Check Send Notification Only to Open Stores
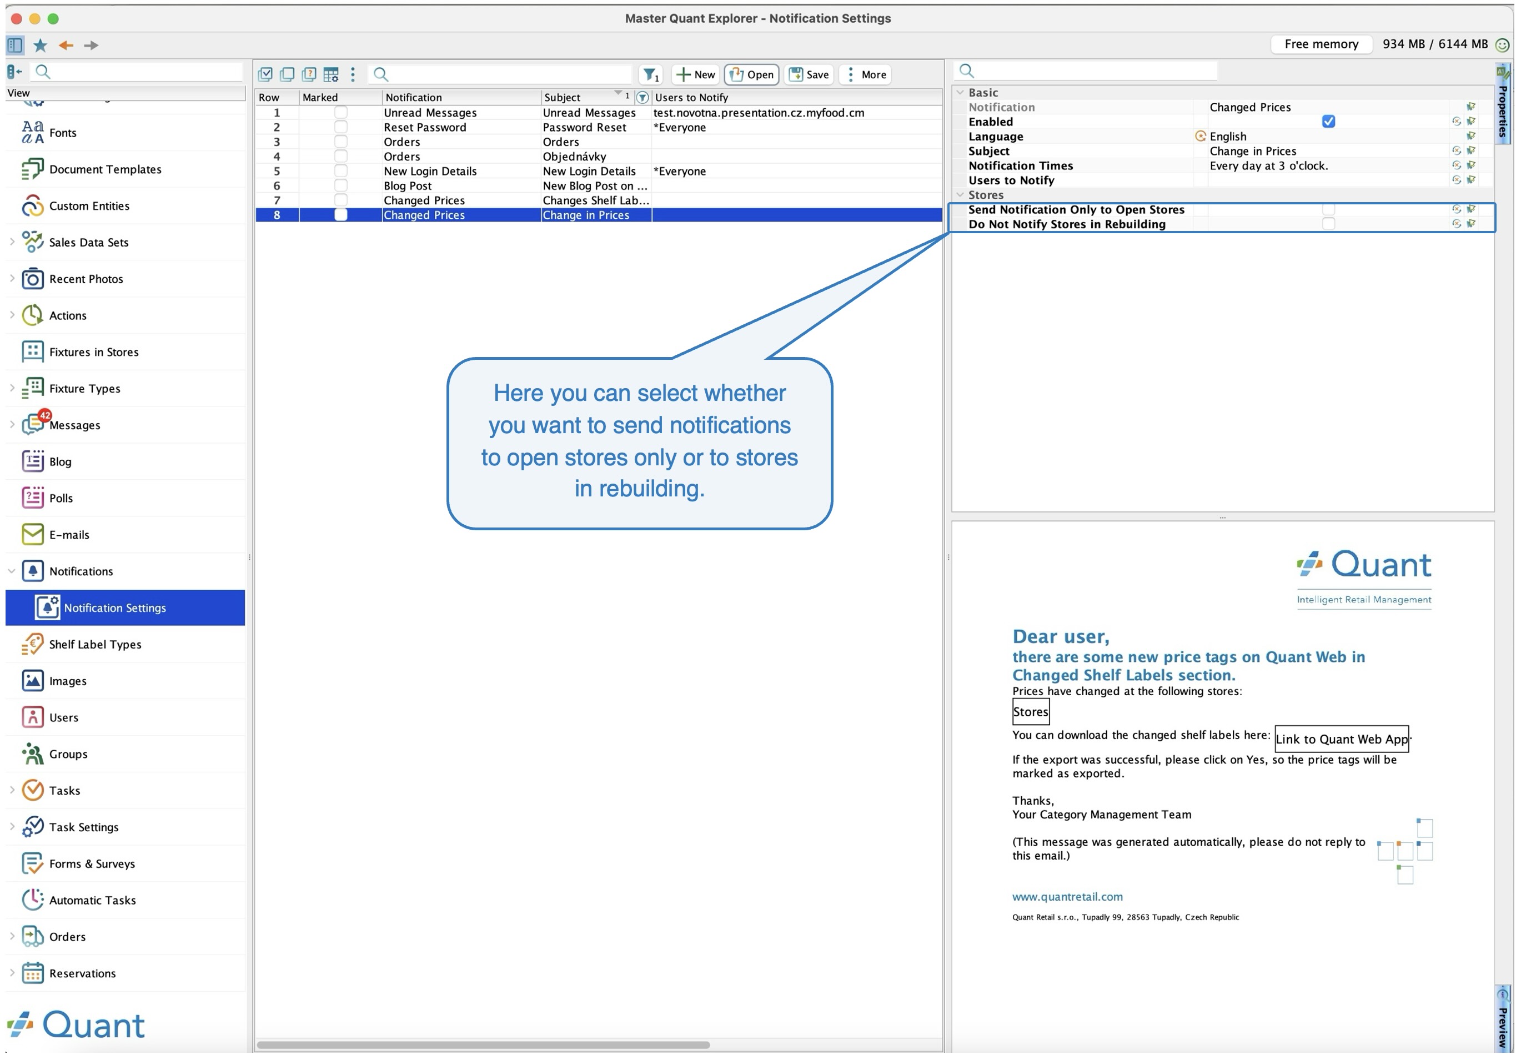Viewport: 1516px width, 1055px height. (x=1328, y=209)
